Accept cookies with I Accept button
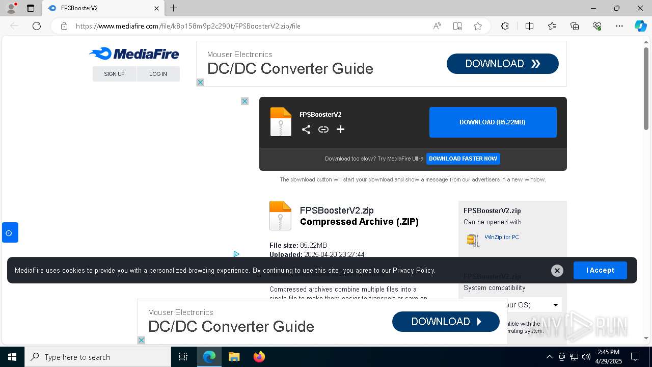Screen dimensions: 652x367 pos(600,270)
